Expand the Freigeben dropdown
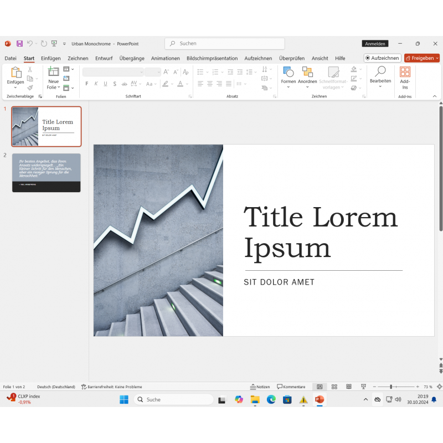This screenshot has width=443, height=443. pyautogui.click(x=437, y=58)
